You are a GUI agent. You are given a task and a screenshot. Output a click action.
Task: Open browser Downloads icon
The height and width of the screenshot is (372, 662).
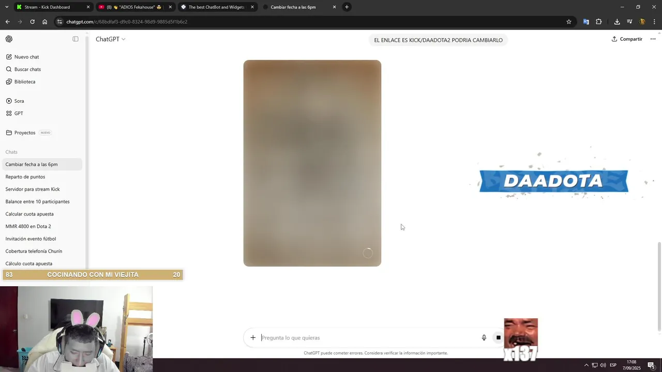(617, 22)
